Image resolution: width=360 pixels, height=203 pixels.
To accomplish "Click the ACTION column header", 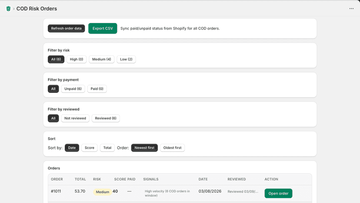I will tap(271, 179).
